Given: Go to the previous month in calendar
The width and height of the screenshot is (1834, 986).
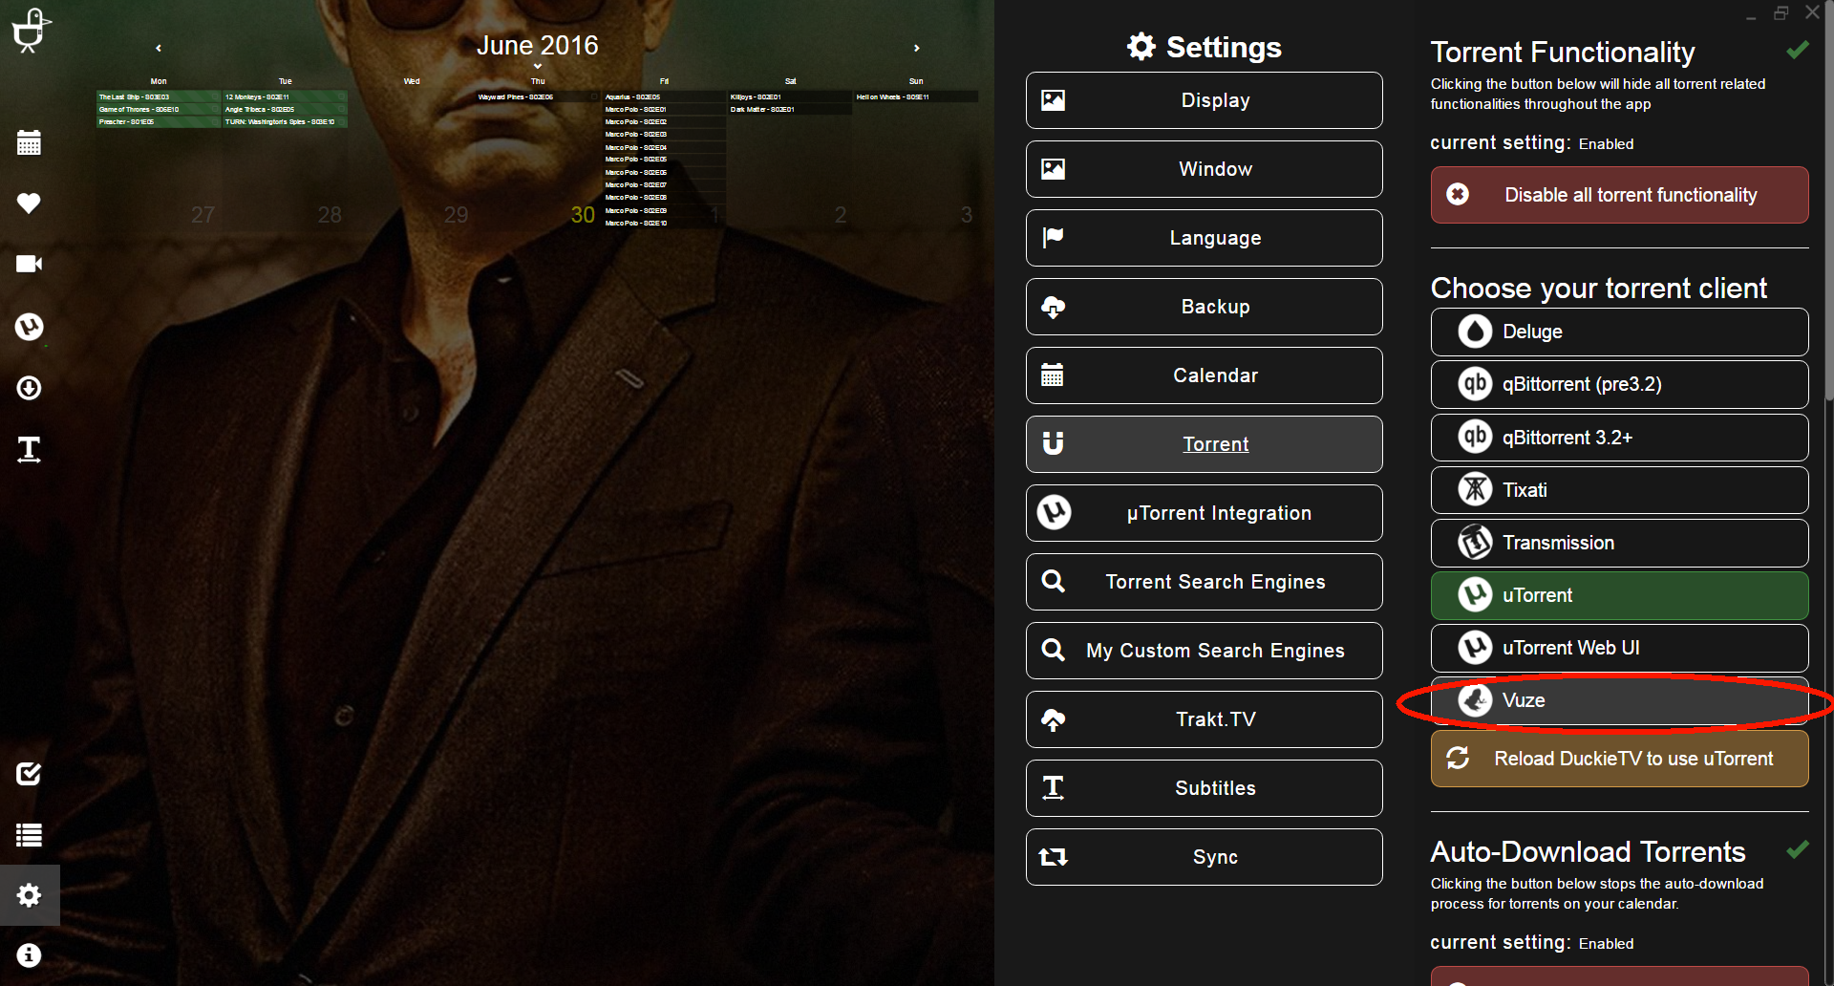Looking at the screenshot, I should coord(159,48).
